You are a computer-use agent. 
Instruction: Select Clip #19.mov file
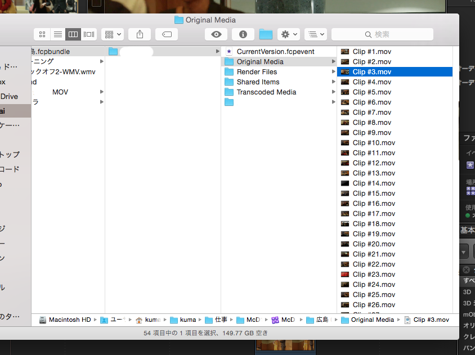[x=395, y=234]
